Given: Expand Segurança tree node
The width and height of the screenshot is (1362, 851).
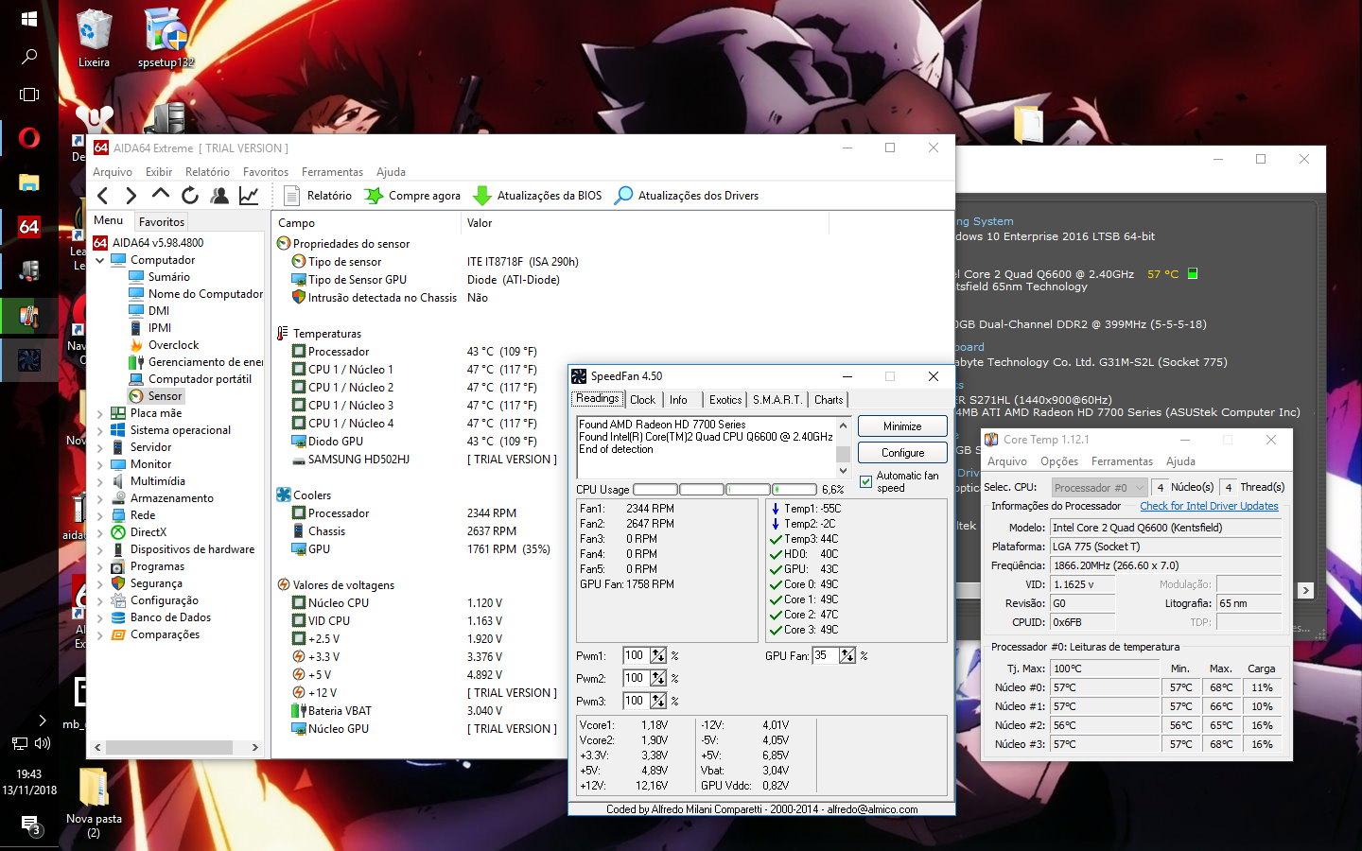Looking at the screenshot, I should point(100,583).
